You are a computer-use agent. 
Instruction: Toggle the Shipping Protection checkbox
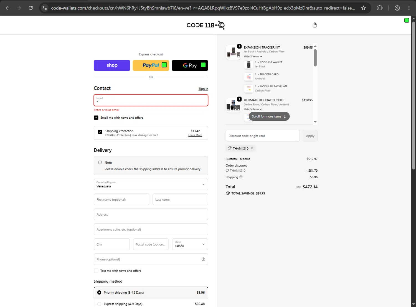click(x=100, y=132)
